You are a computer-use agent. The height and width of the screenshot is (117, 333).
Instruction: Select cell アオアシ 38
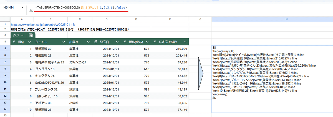[50, 103]
